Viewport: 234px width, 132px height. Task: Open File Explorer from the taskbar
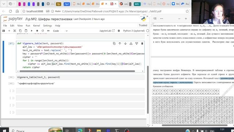(x=99, y=131)
